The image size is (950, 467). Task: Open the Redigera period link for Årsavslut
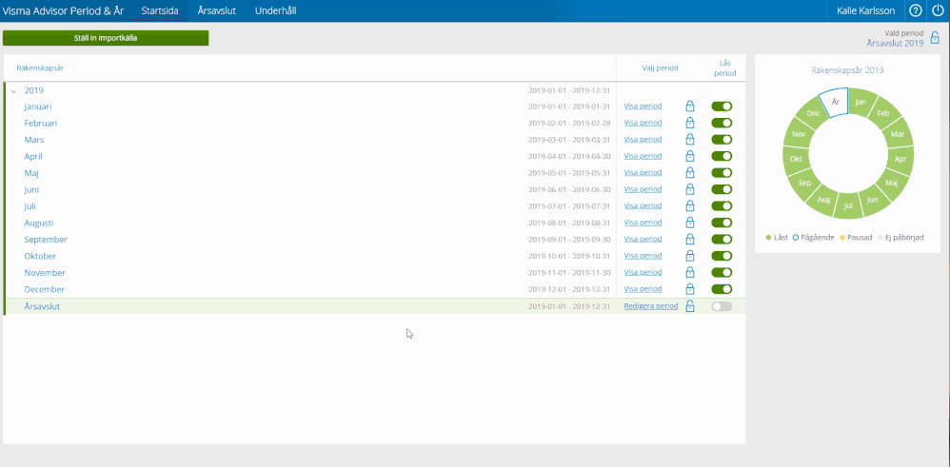point(650,306)
